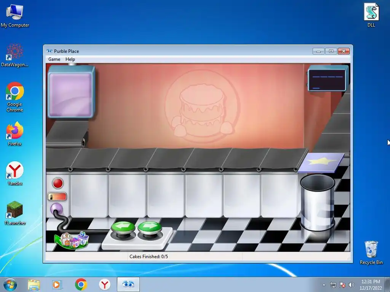This screenshot has width=390, height=292.
Task: Select the My Computer desktop icon
Action: 15,16
